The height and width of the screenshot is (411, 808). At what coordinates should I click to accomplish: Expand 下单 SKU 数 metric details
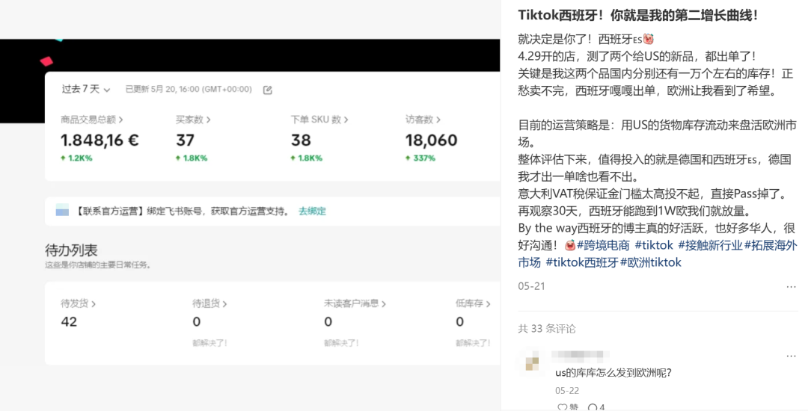[x=319, y=120]
